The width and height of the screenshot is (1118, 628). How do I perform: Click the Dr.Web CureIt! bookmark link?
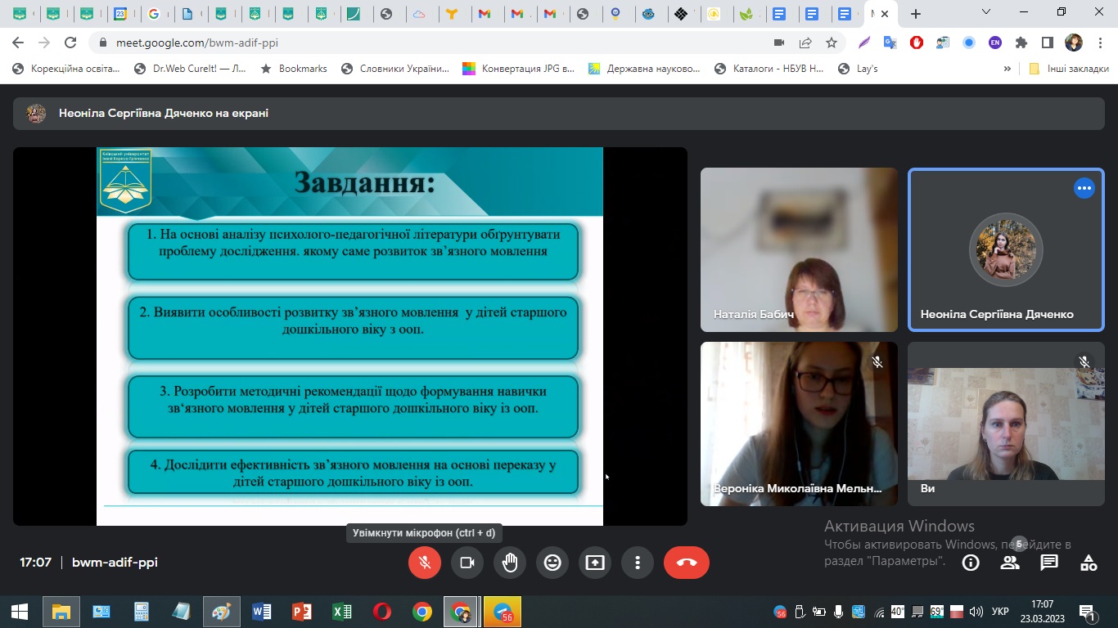point(191,69)
